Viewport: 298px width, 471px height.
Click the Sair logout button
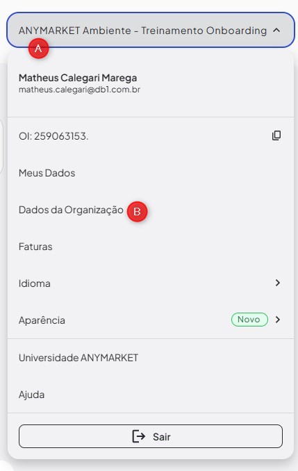[151, 436]
